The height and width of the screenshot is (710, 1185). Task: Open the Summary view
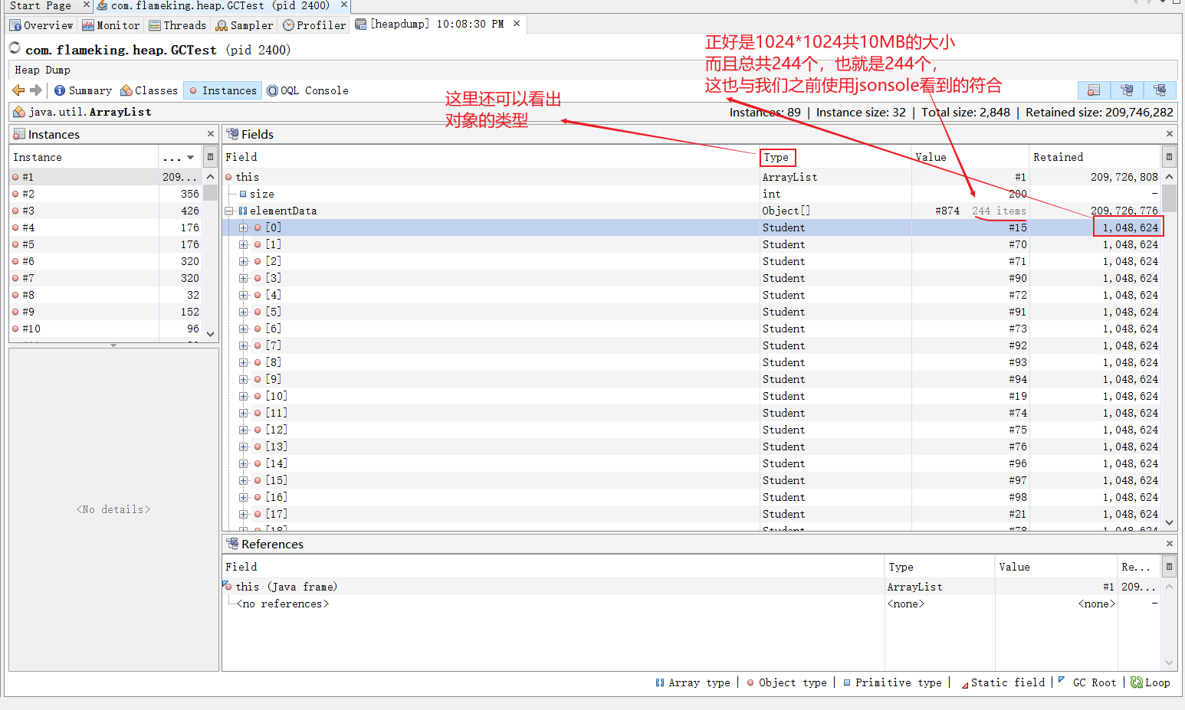(x=83, y=90)
